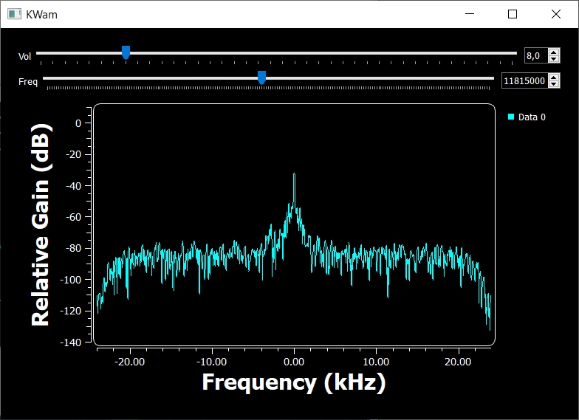Click the Relative Gain (dB) axis title

[x=41, y=224]
